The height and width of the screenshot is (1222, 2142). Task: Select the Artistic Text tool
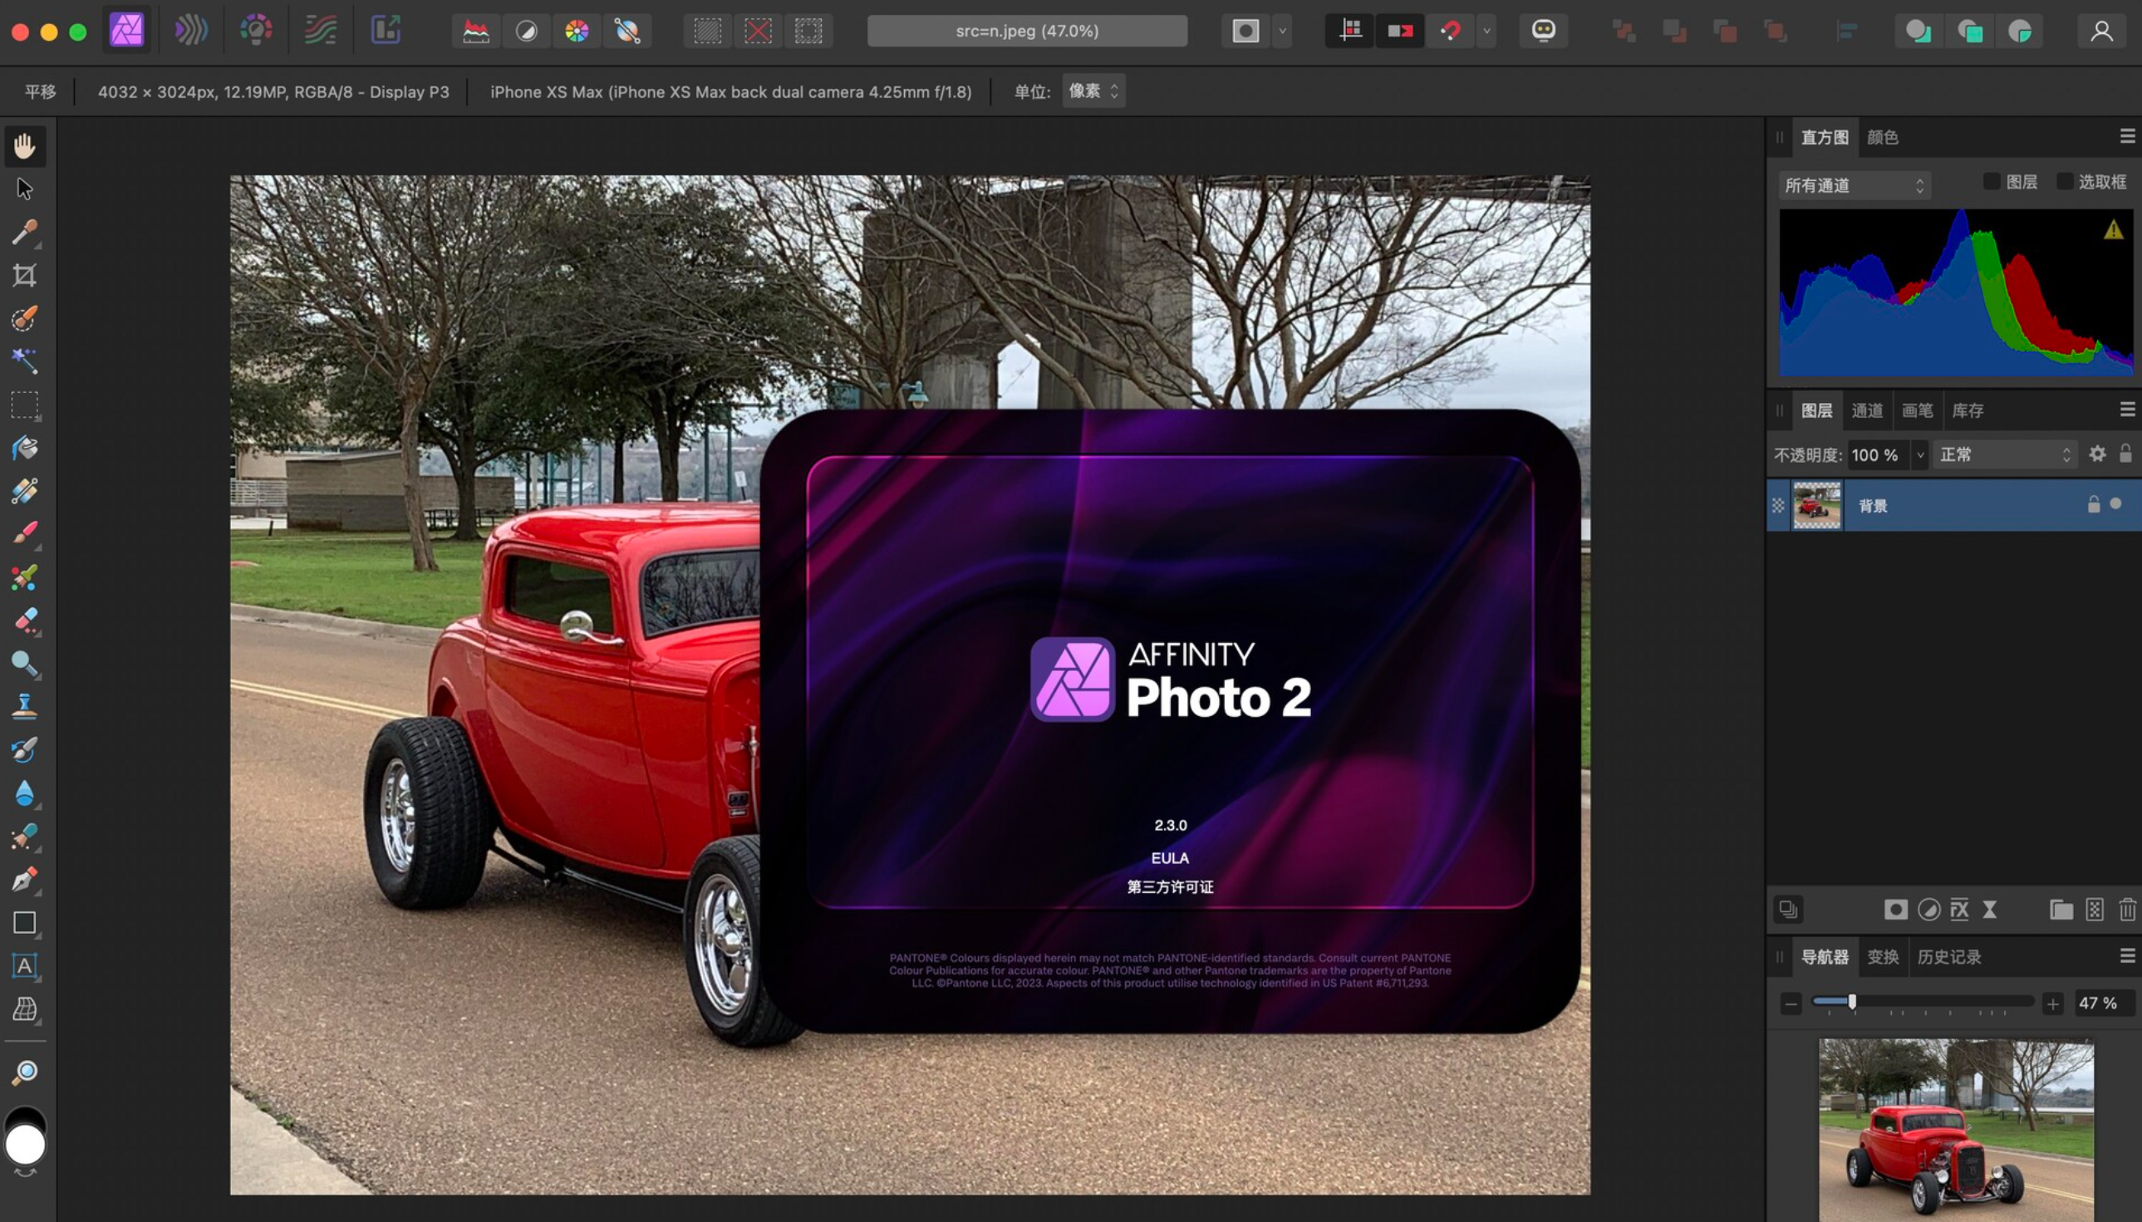point(24,965)
